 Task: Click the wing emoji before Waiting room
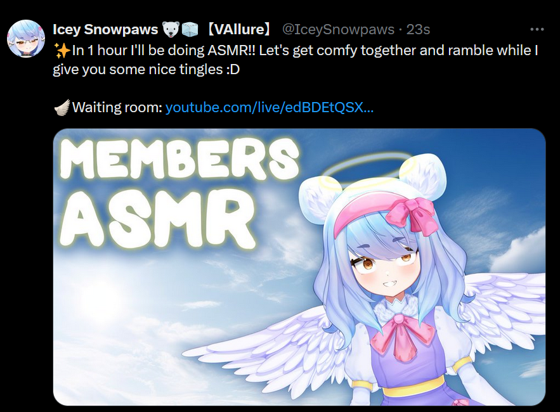point(62,108)
